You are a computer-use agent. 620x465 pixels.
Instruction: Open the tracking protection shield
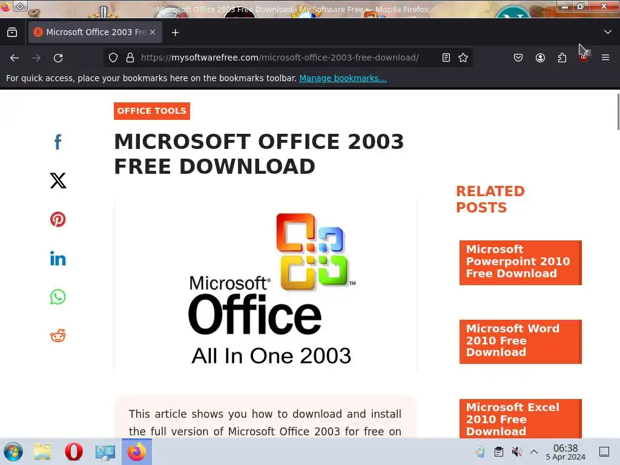pos(113,58)
